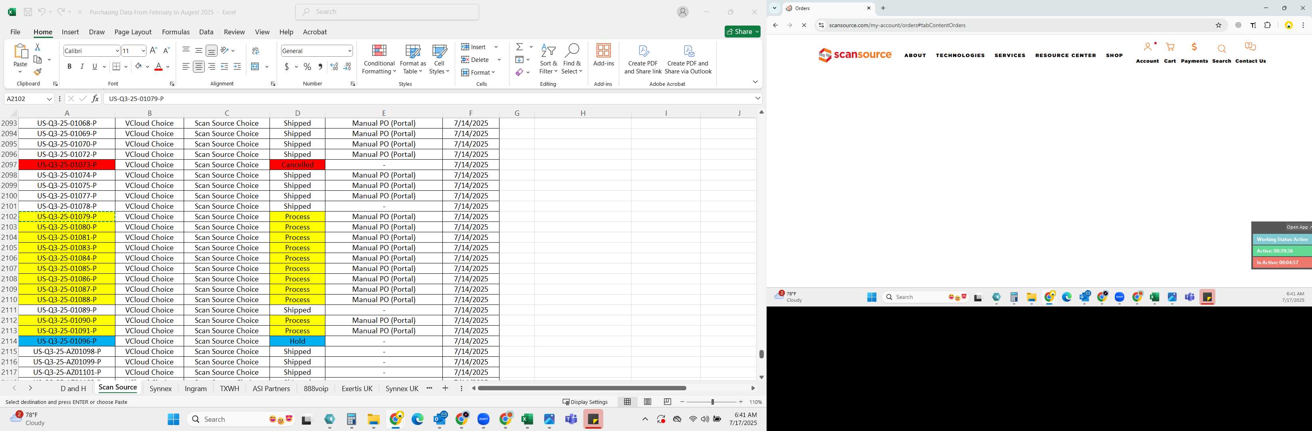Open the Formulas ribbon tab

point(176,32)
